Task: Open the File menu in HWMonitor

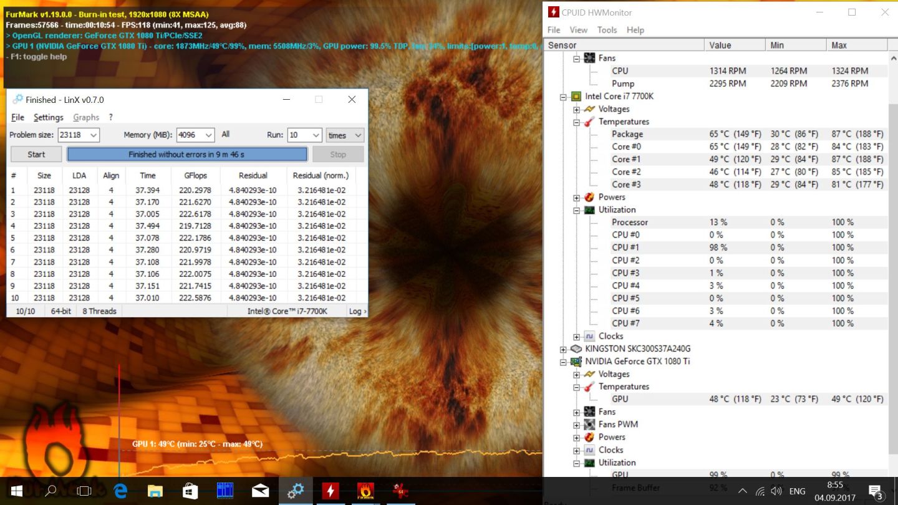Action: click(554, 30)
